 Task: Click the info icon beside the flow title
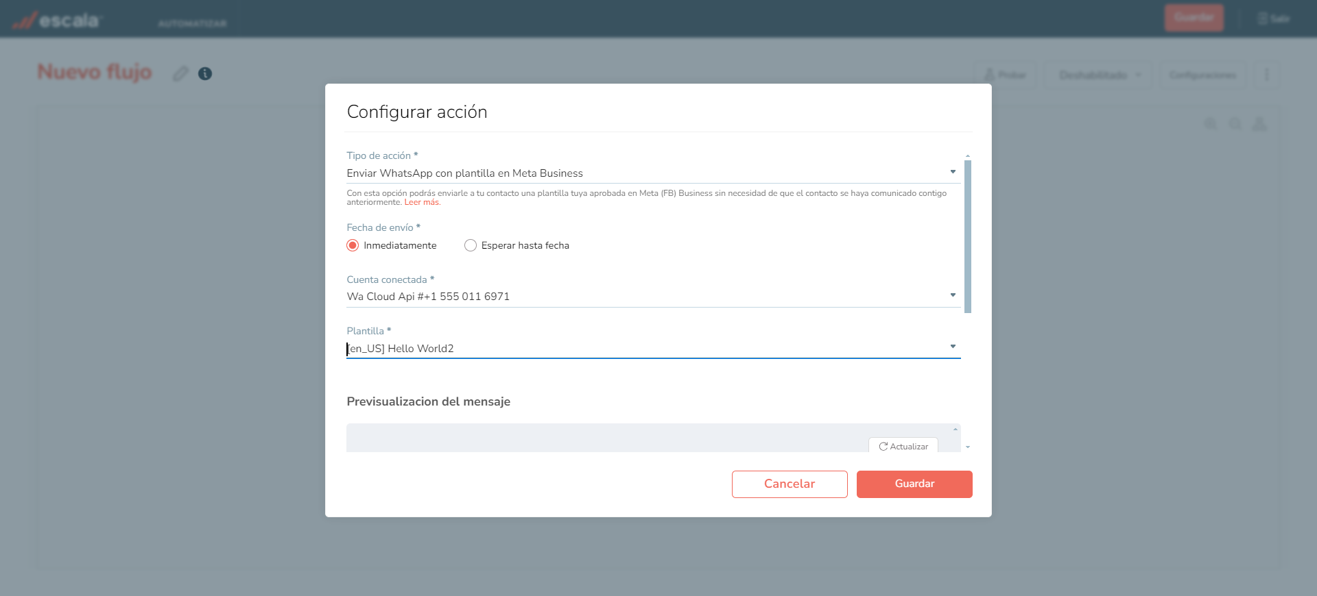click(x=205, y=73)
